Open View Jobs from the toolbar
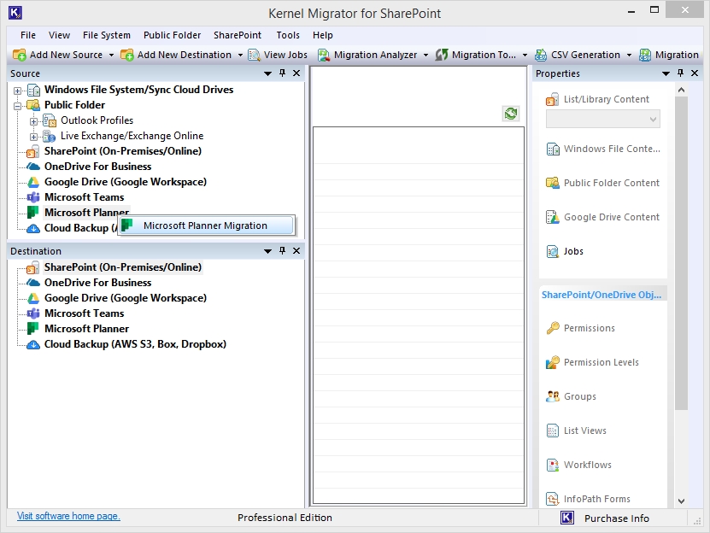Image resolution: width=710 pixels, height=533 pixels. tap(278, 55)
